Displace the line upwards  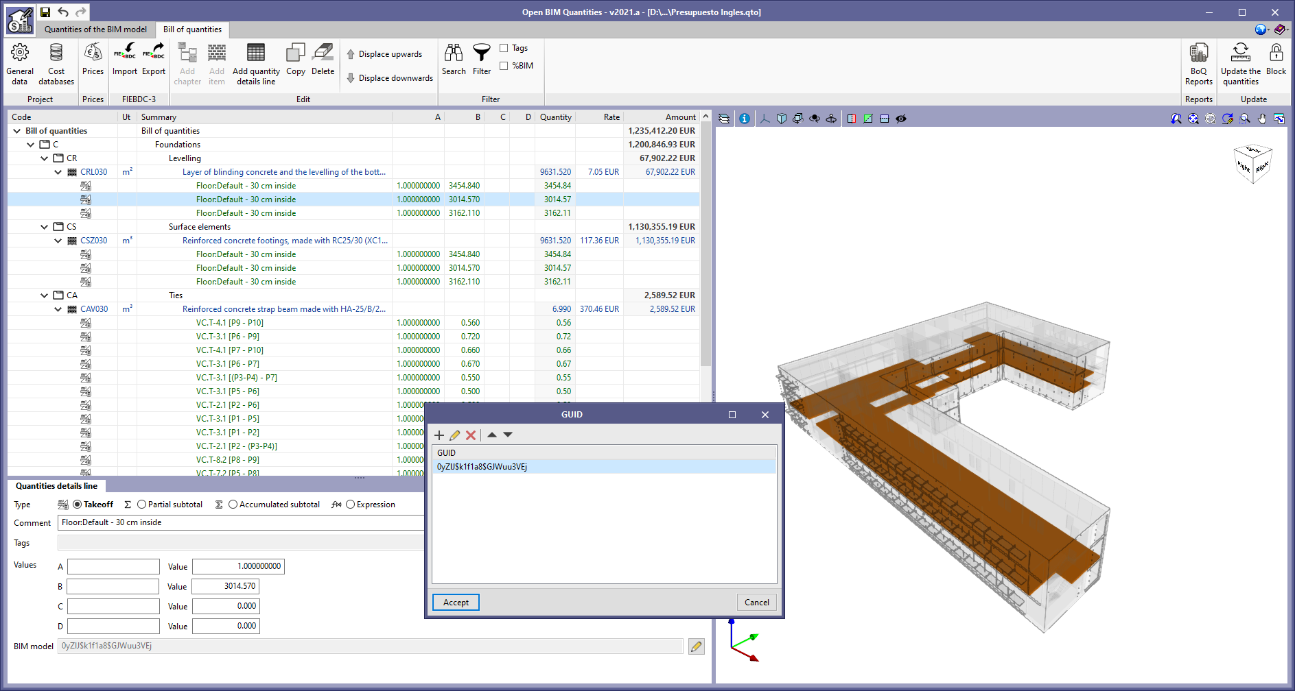[x=384, y=54]
